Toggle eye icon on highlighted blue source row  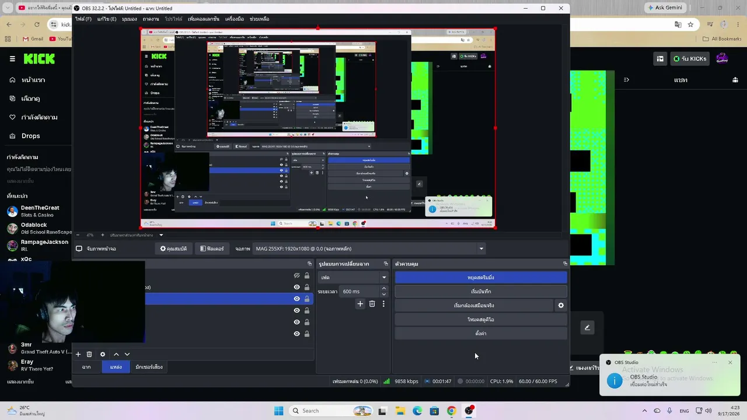click(296, 299)
